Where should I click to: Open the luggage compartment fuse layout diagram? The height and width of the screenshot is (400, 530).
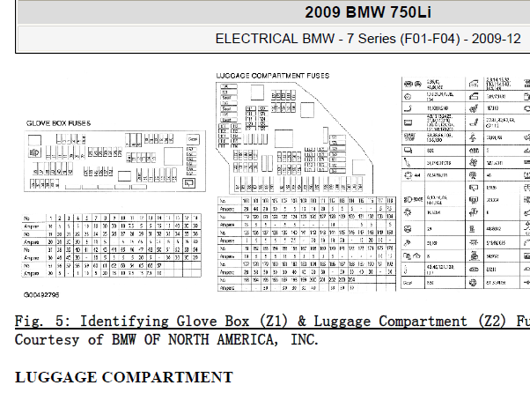(295, 138)
